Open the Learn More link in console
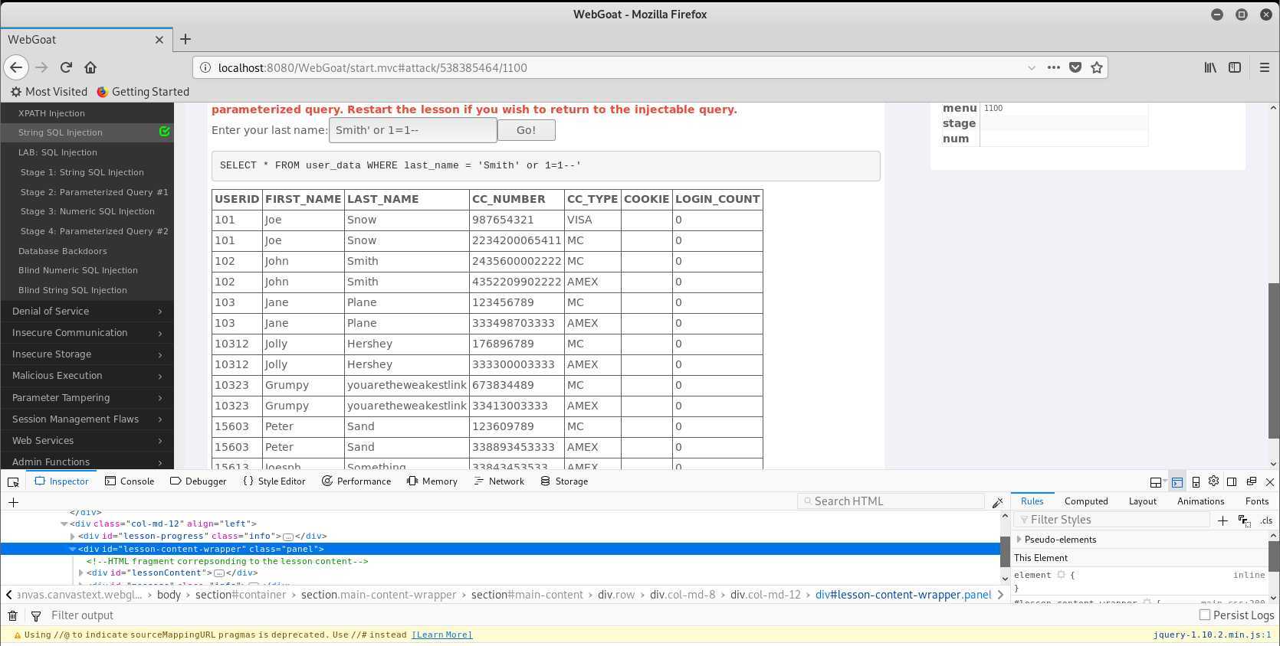The height and width of the screenshot is (646, 1280). (441, 635)
